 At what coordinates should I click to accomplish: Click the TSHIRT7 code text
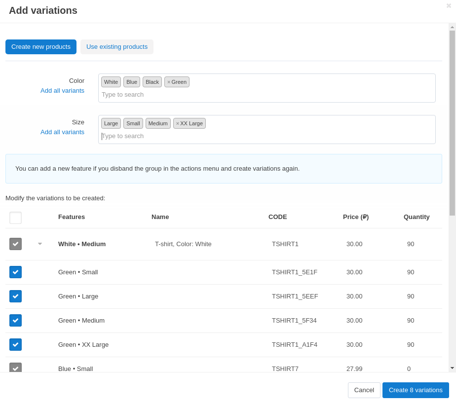(x=285, y=369)
